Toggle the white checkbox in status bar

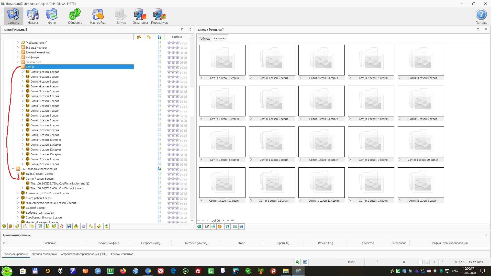[x=420, y=262]
